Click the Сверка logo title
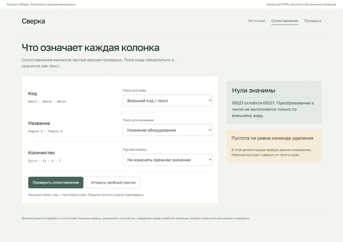Screen dimensions: 343x242 point(33,21)
